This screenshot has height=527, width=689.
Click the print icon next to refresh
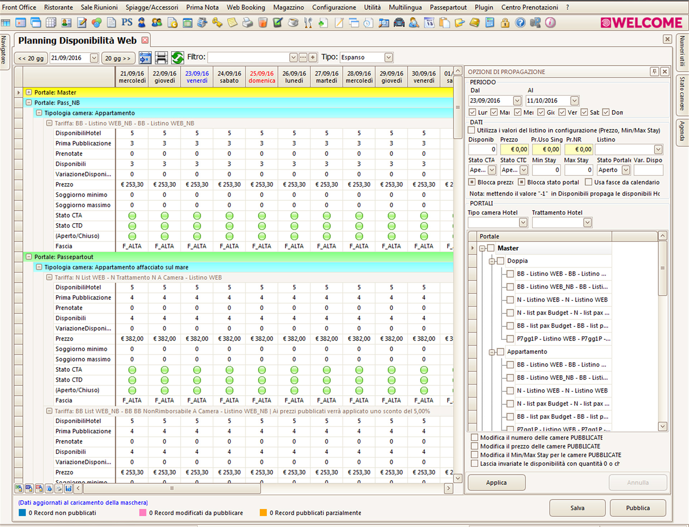tap(161, 57)
